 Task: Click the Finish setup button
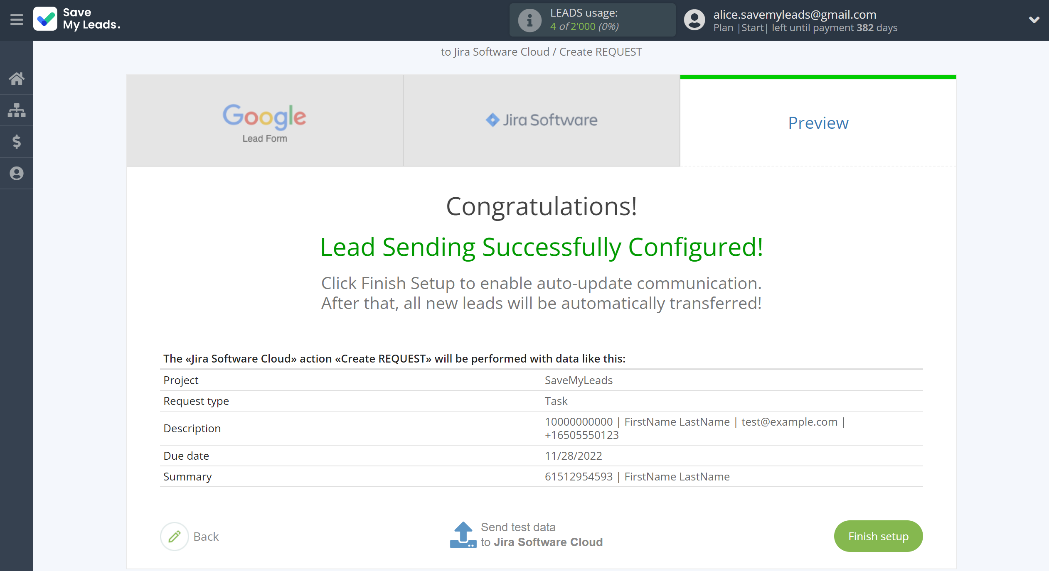pos(878,536)
